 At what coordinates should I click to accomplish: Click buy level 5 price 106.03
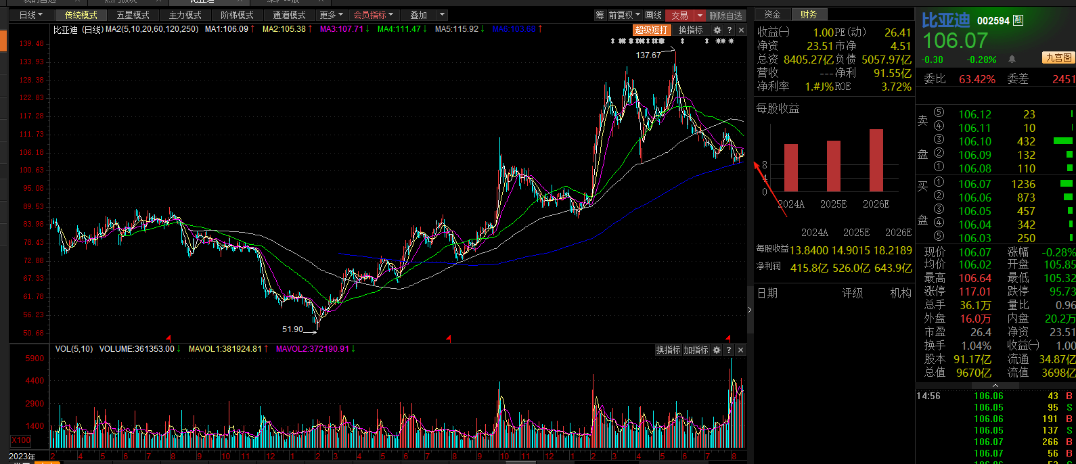coord(974,238)
